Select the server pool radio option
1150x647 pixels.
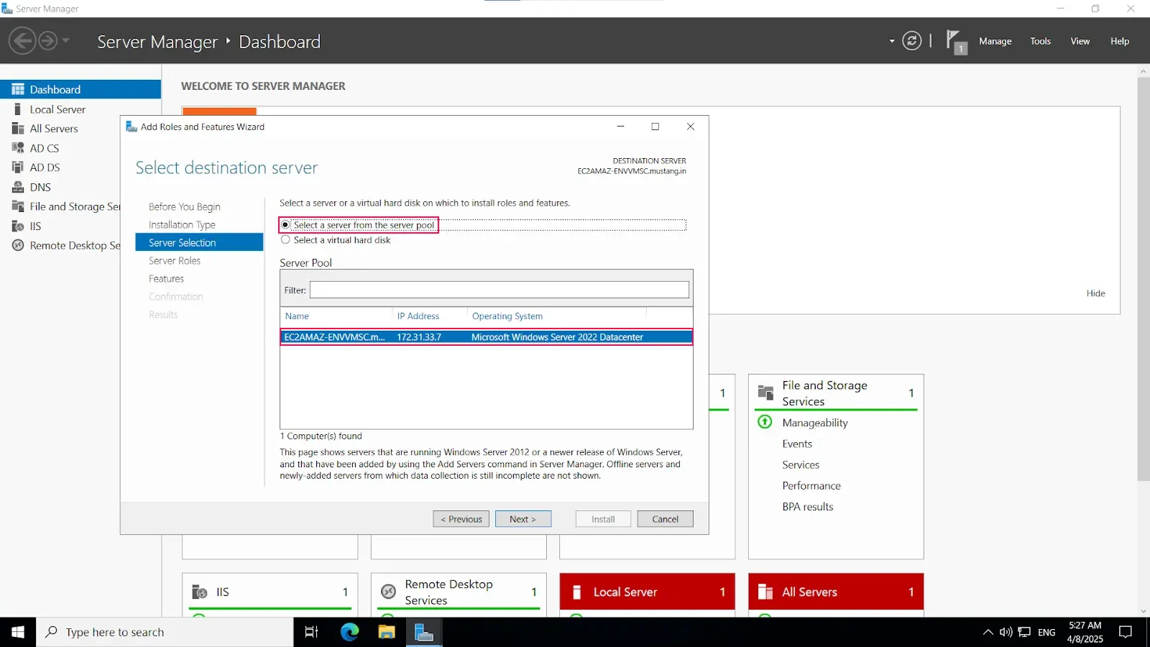(x=285, y=224)
